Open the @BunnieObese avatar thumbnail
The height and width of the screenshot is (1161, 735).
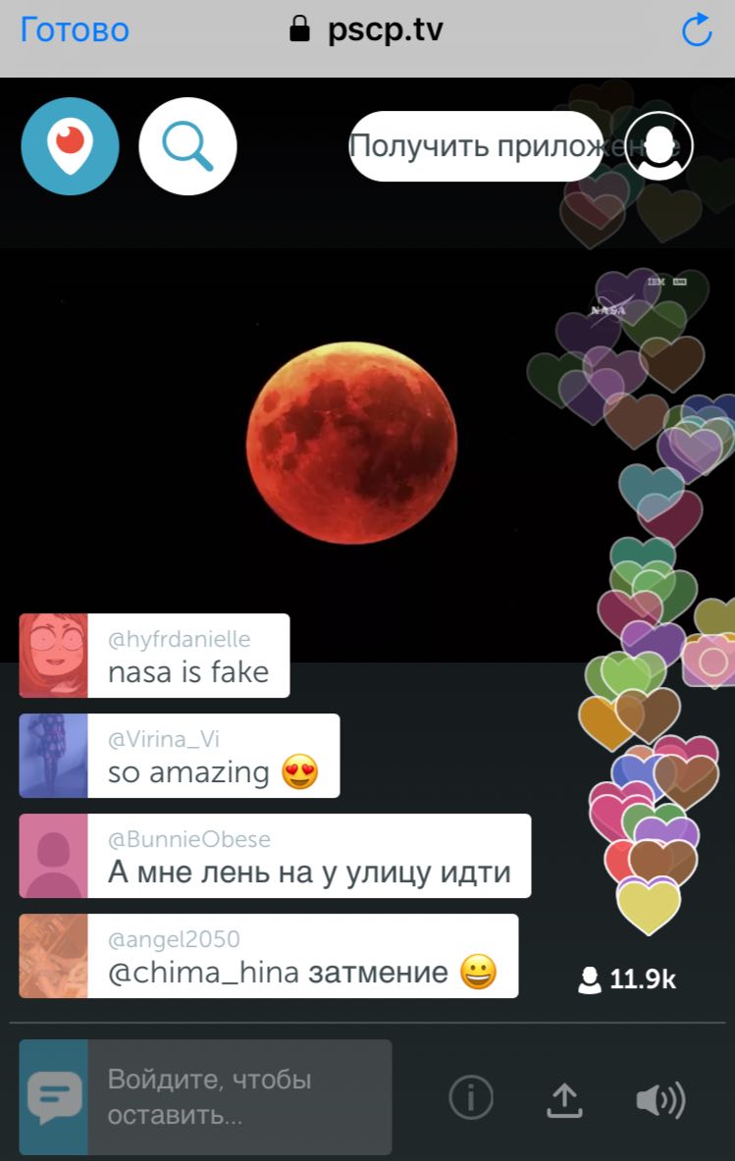tap(53, 855)
